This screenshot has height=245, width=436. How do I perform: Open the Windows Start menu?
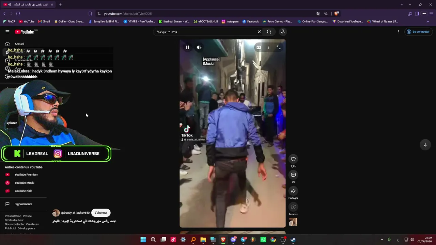143,240
